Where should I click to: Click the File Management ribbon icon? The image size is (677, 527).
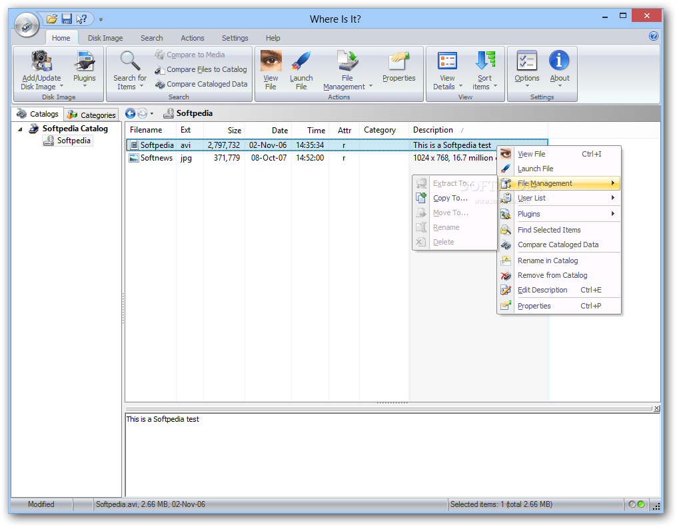[348, 61]
